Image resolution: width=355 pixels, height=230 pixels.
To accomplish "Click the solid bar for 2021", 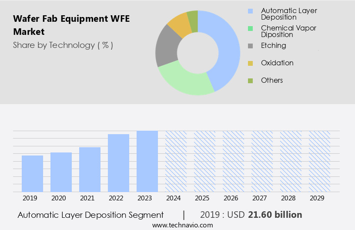I will tap(90, 169).
